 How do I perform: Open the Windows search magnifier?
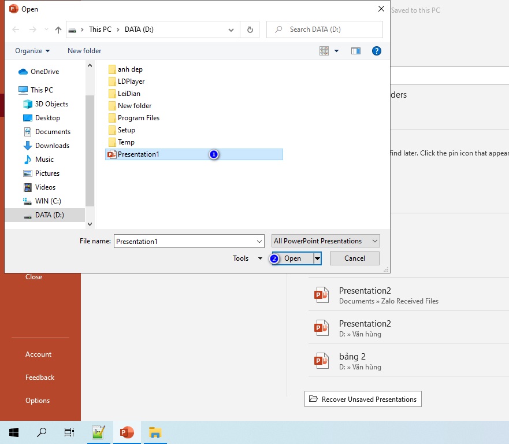(42, 432)
